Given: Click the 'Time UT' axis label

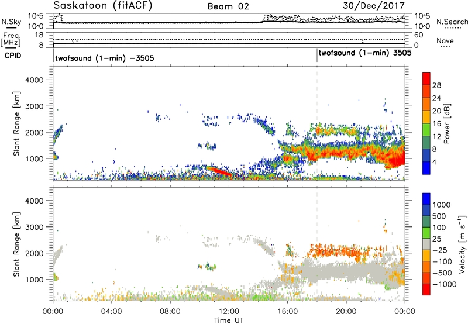Looking at the screenshot, I should click(x=229, y=320).
